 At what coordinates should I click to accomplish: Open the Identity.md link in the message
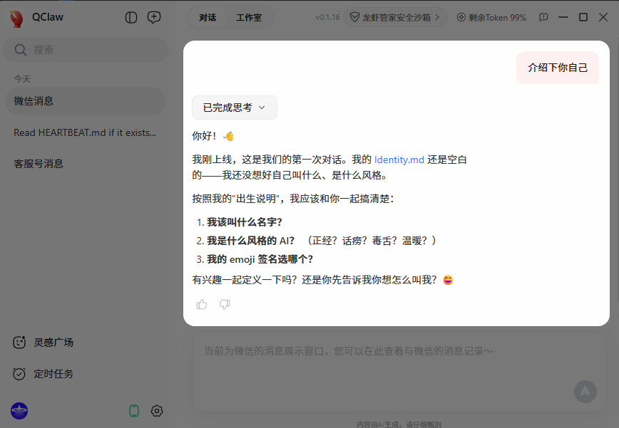click(399, 160)
